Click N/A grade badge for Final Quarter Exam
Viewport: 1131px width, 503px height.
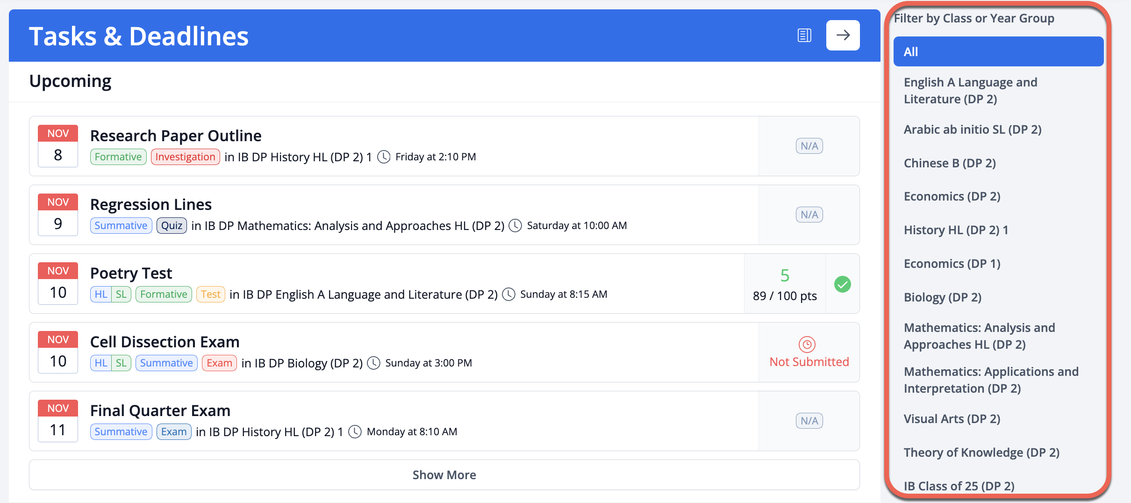pyautogui.click(x=809, y=421)
